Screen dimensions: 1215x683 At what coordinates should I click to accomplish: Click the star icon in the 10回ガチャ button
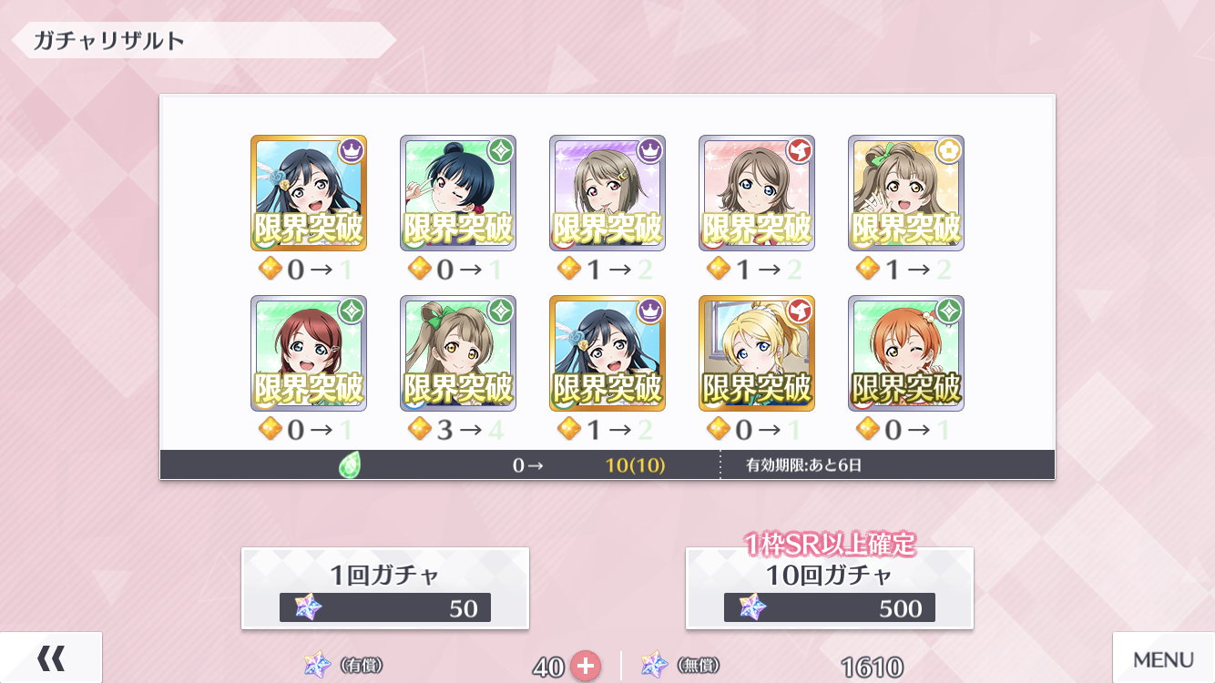[752, 607]
